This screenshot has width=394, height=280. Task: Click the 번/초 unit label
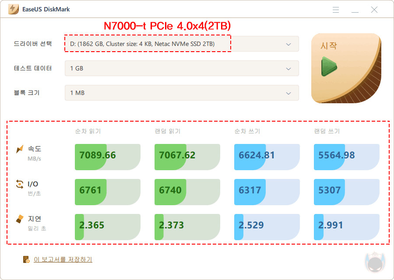point(35,194)
